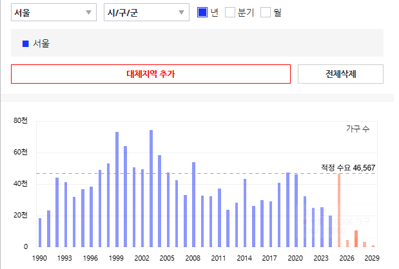
Task: Click the 80천 y-axis label
Action: coord(21,121)
